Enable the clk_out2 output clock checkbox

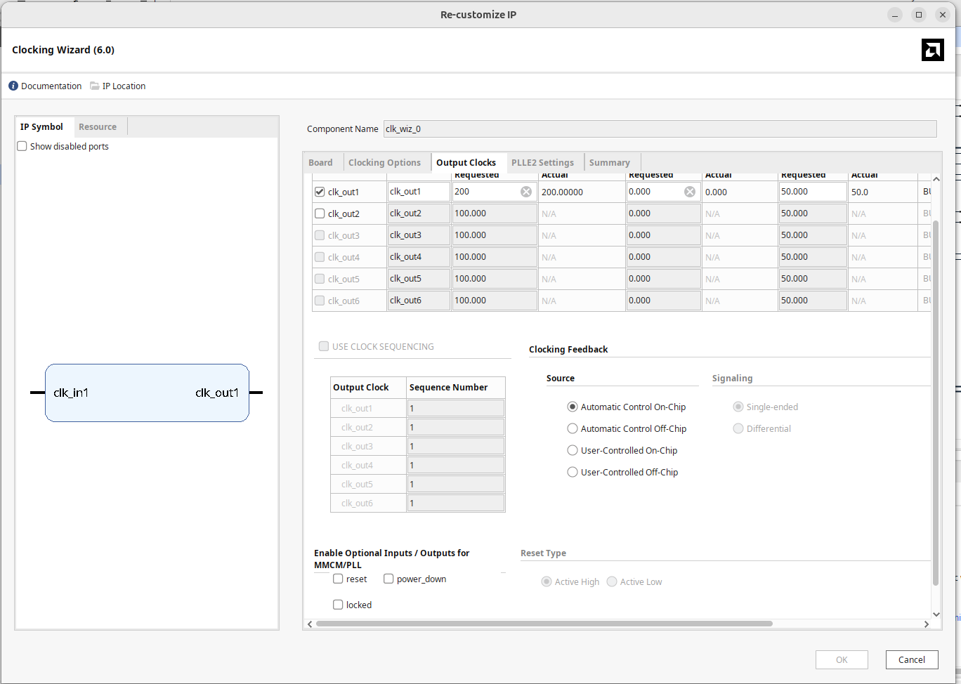point(320,213)
